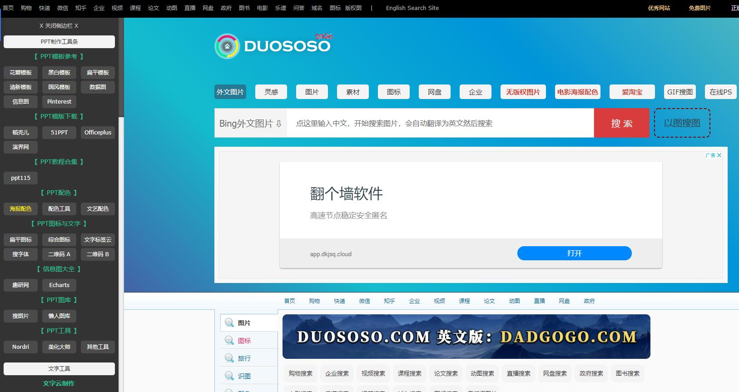Click 免费图片 in the top bar
739x392 pixels.
point(699,8)
